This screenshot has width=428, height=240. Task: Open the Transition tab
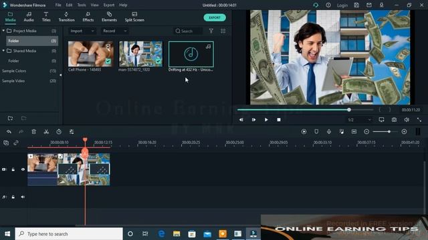(x=66, y=17)
